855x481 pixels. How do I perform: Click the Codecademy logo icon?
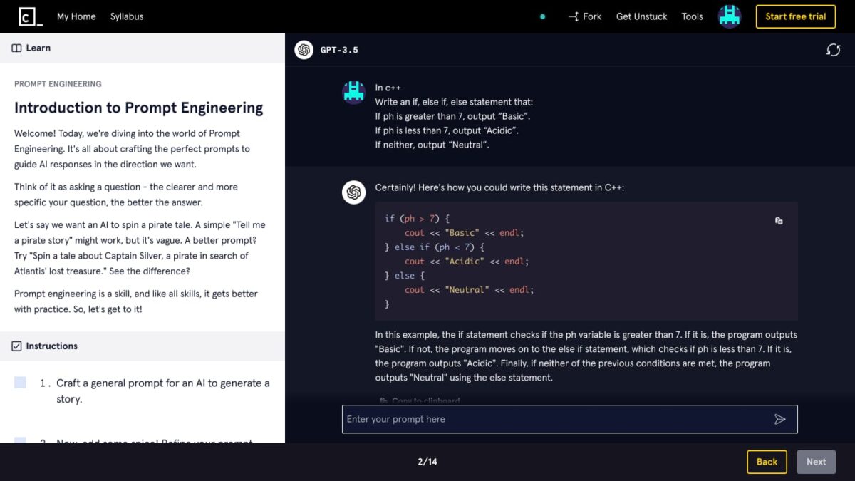[x=30, y=16]
